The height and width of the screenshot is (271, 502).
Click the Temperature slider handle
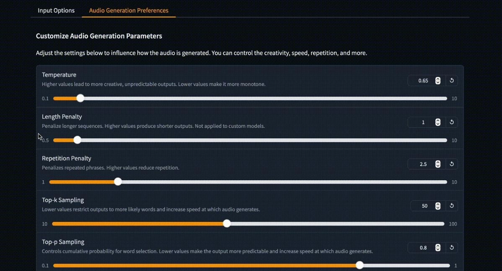point(80,98)
